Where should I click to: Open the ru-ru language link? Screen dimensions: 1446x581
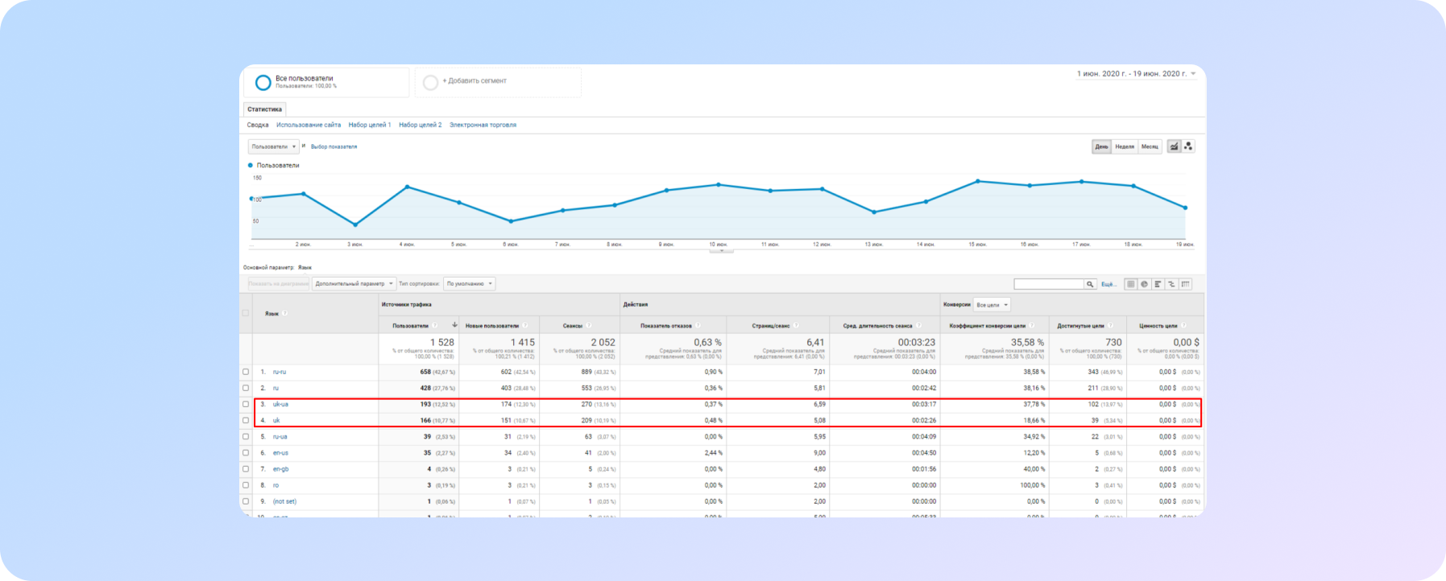coord(280,372)
